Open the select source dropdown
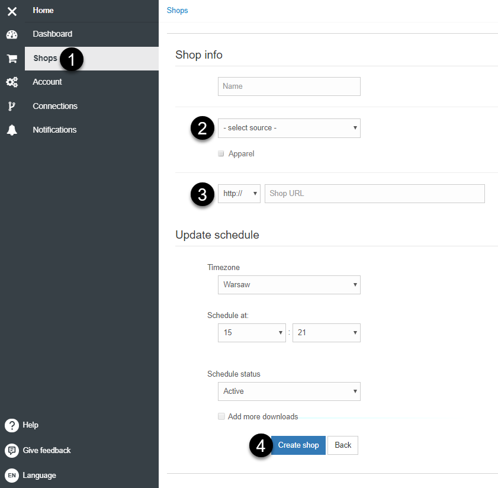The width and height of the screenshot is (498, 488). tap(289, 128)
